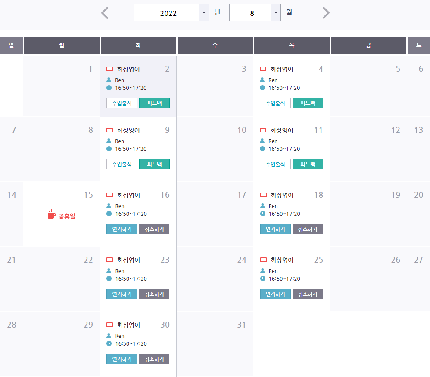430x377 pixels.
Task: Go to previous month with left arrow
Action: [x=105, y=13]
